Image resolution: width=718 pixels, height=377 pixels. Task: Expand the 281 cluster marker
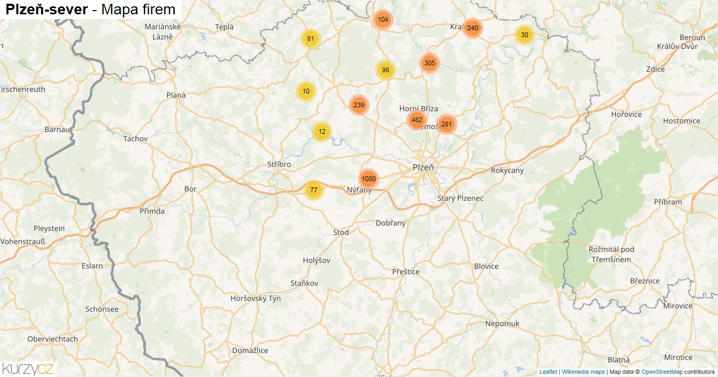click(446, 124)
